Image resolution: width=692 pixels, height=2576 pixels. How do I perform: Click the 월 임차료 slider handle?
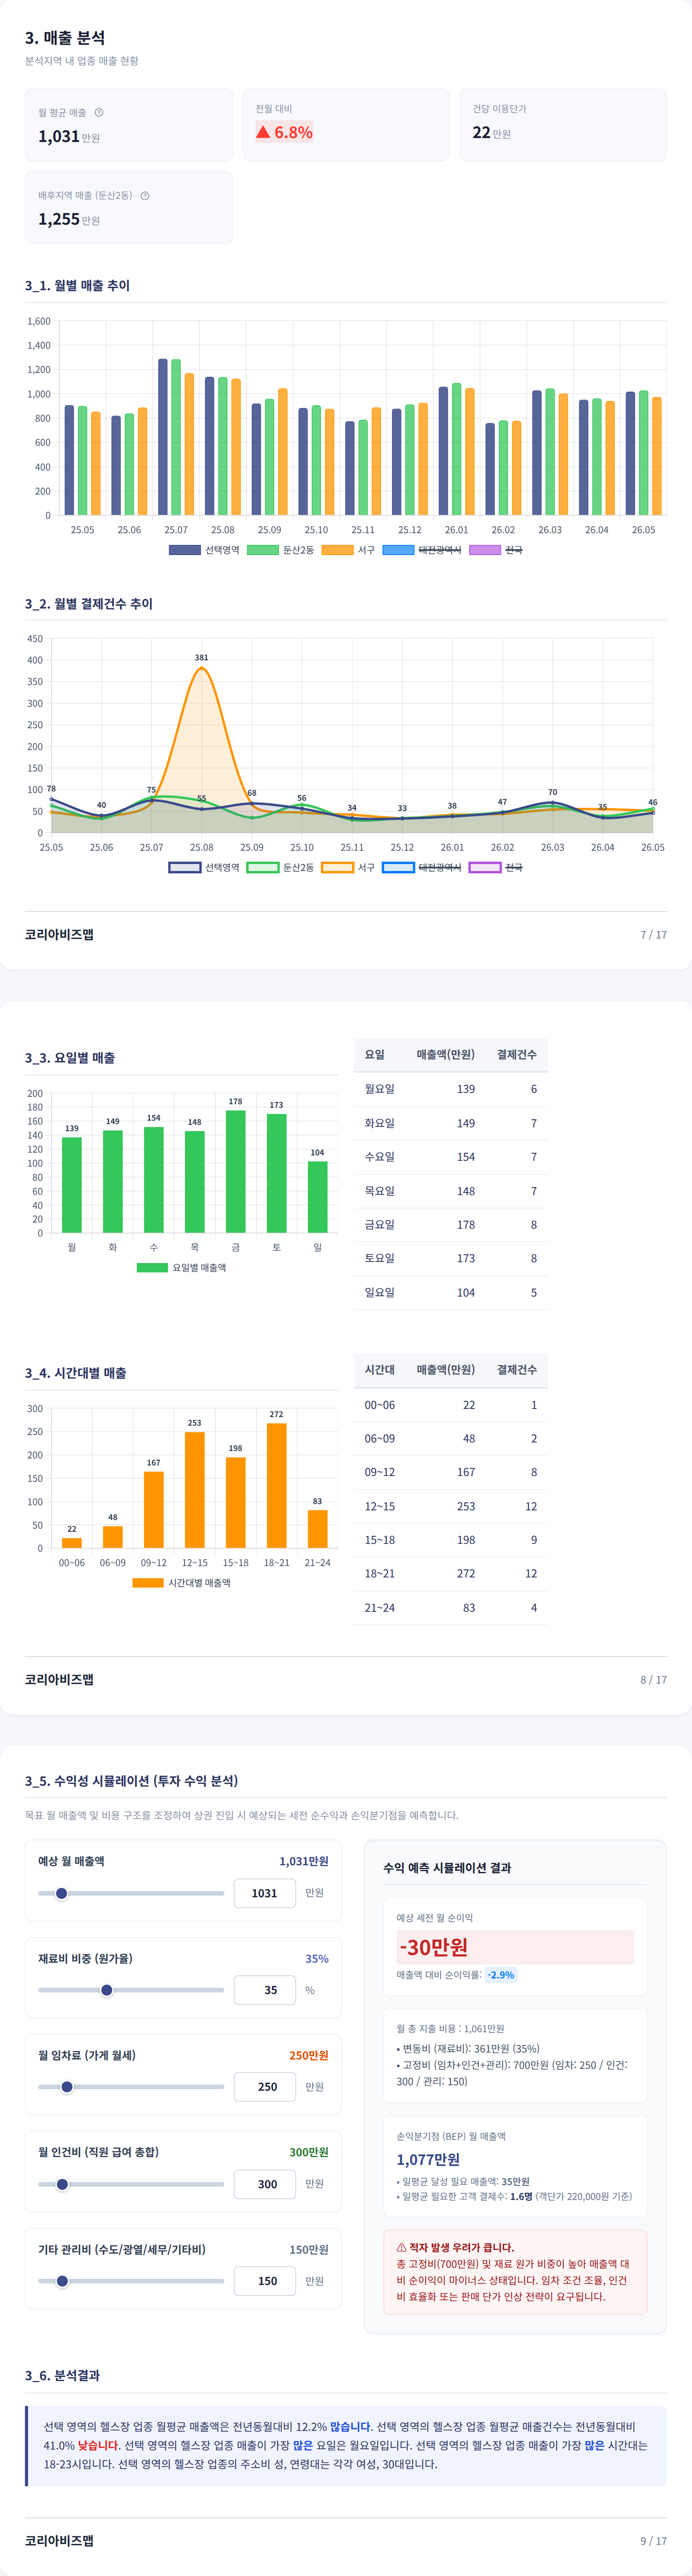click(67, 2086)
